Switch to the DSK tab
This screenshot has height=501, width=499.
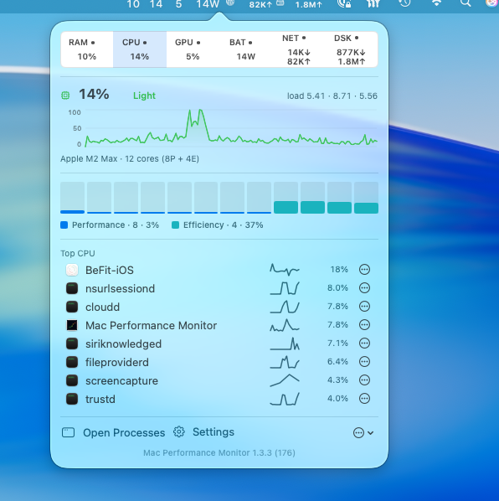point(351,49)
